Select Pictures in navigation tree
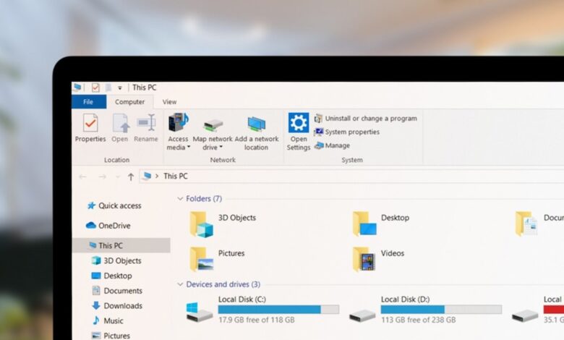The image size is (564, 340). (x=111, y=336)
